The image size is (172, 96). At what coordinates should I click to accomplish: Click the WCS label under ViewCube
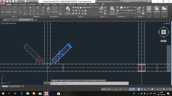coord(163,41)
